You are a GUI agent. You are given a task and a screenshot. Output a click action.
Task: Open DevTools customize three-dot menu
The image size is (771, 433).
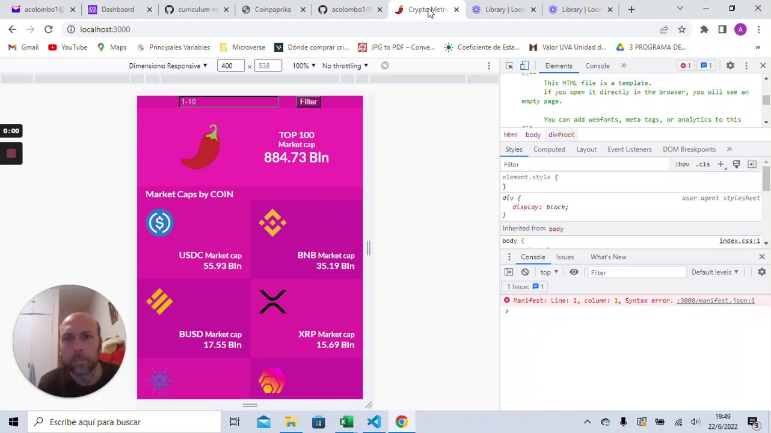tap(746, 66)
